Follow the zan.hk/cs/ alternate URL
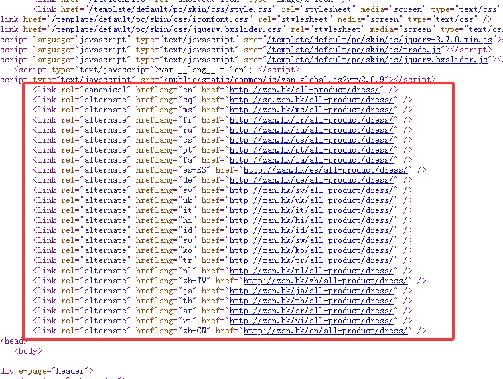 (x=311, y=140)
